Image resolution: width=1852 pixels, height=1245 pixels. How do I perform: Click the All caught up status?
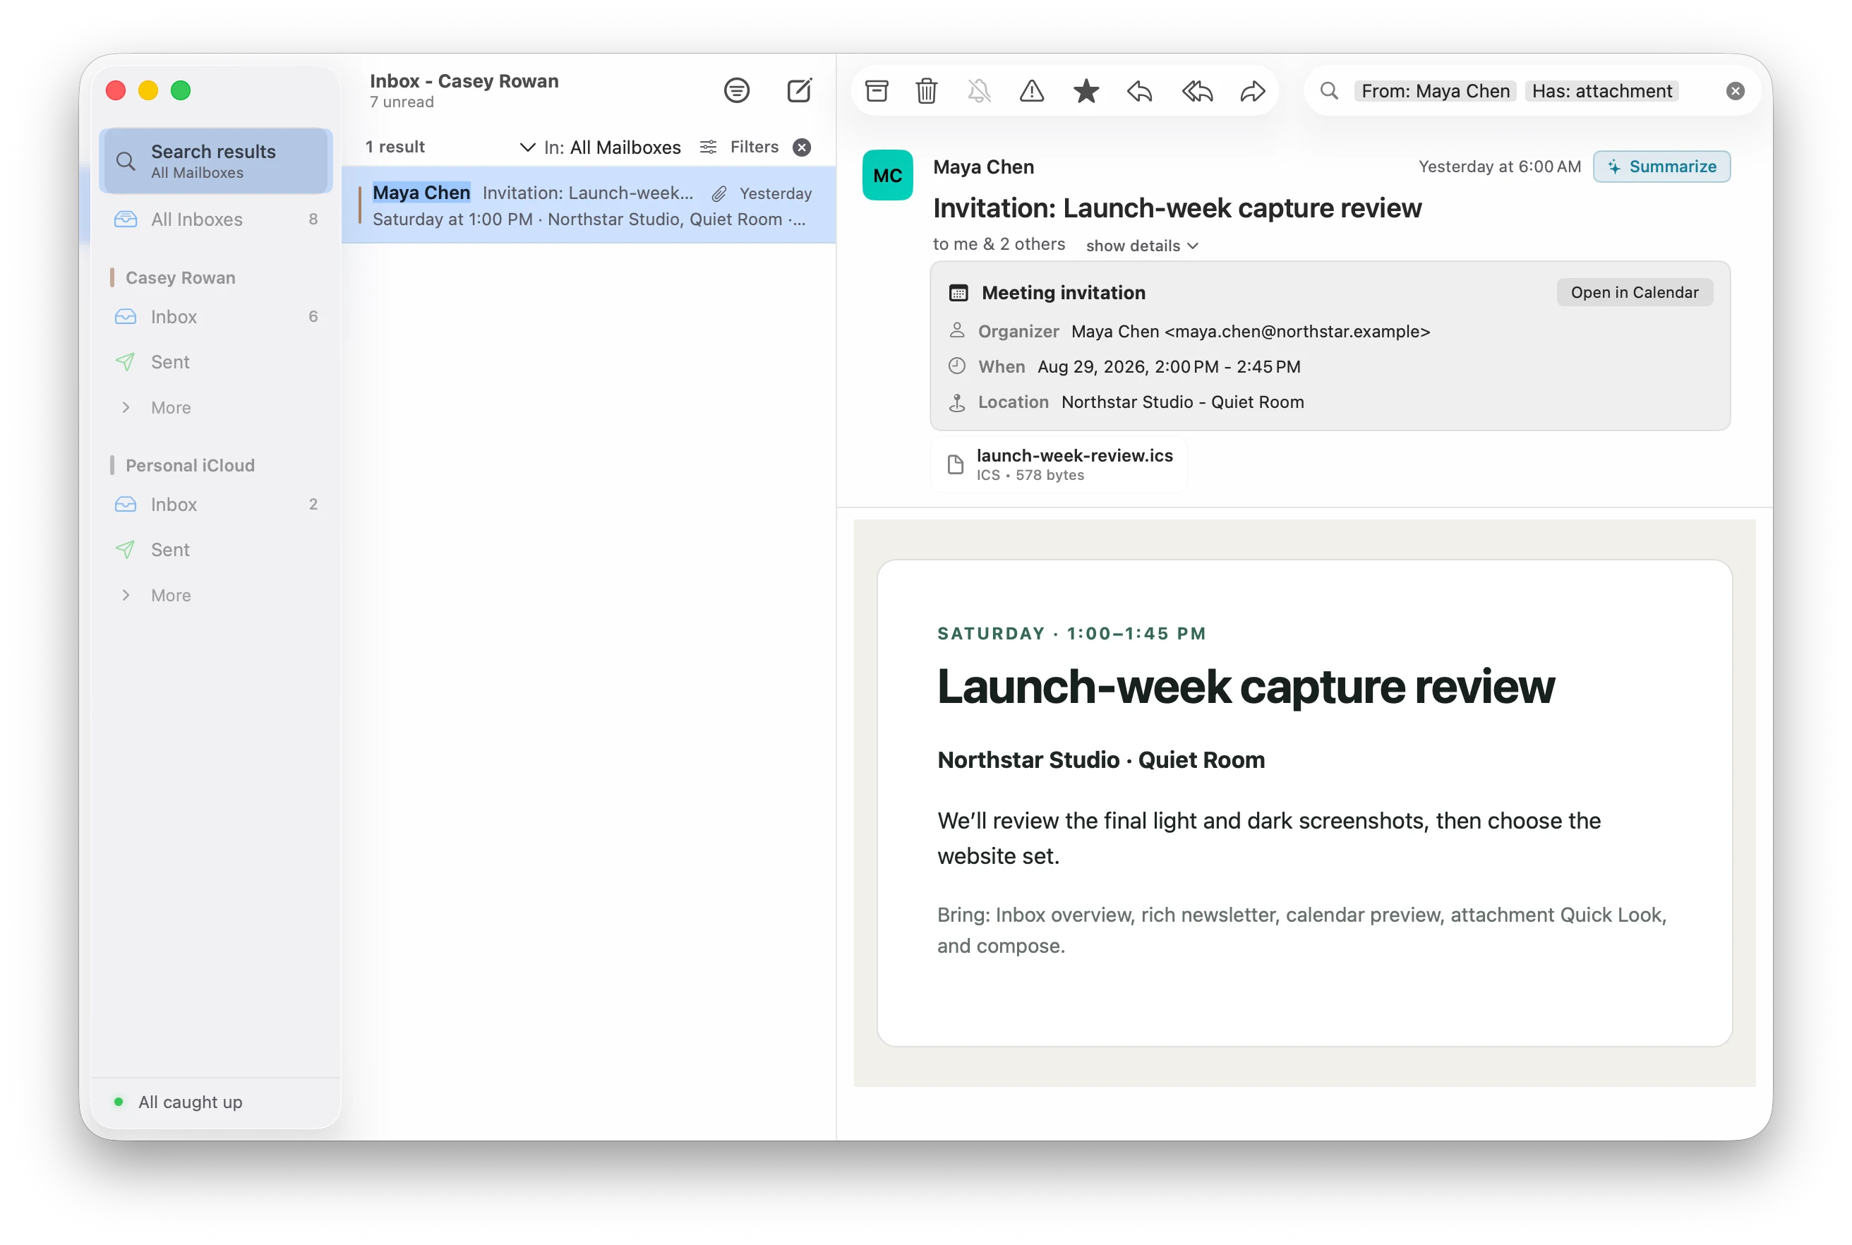[190, 1101]
